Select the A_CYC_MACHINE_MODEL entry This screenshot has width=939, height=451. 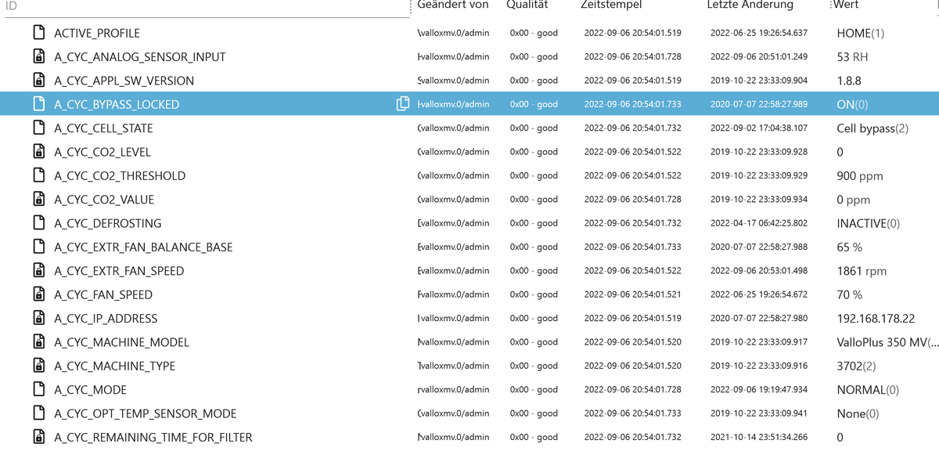point(121,342)
